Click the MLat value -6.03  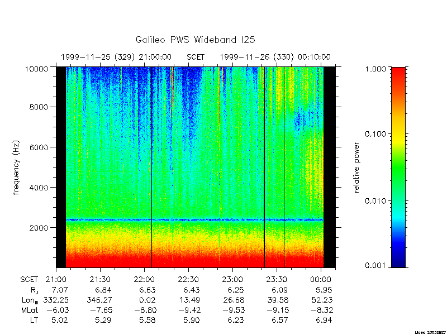pos(57,310)
